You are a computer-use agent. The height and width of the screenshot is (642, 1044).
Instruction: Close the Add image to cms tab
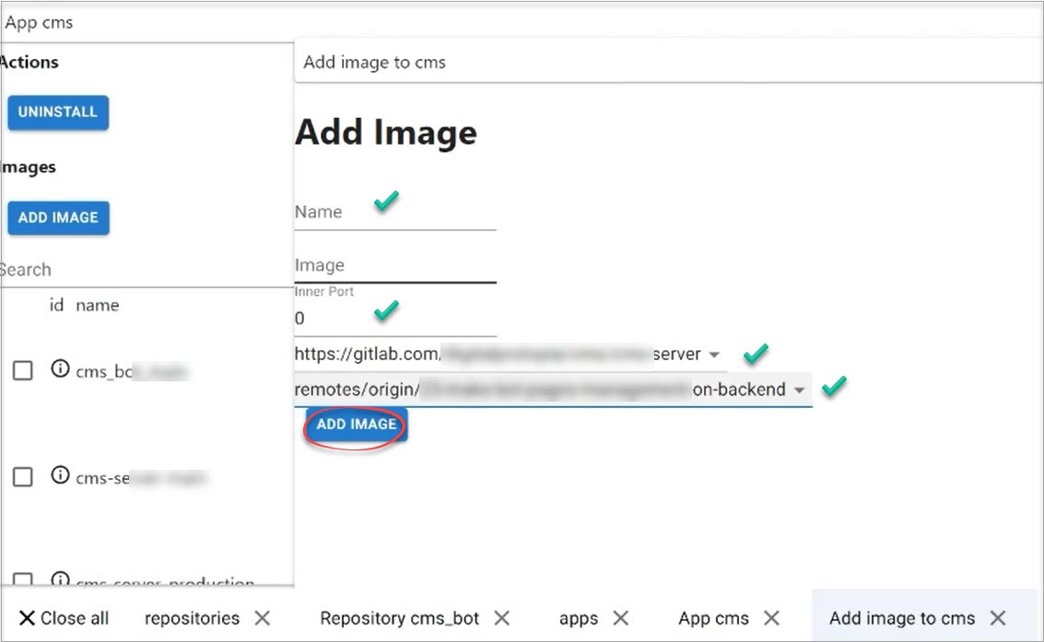pyautogui.click(x=997, y=618)
